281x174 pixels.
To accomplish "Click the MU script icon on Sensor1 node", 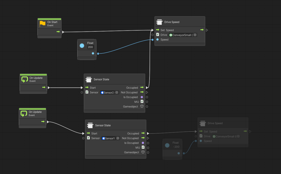I will pos(143,147).
